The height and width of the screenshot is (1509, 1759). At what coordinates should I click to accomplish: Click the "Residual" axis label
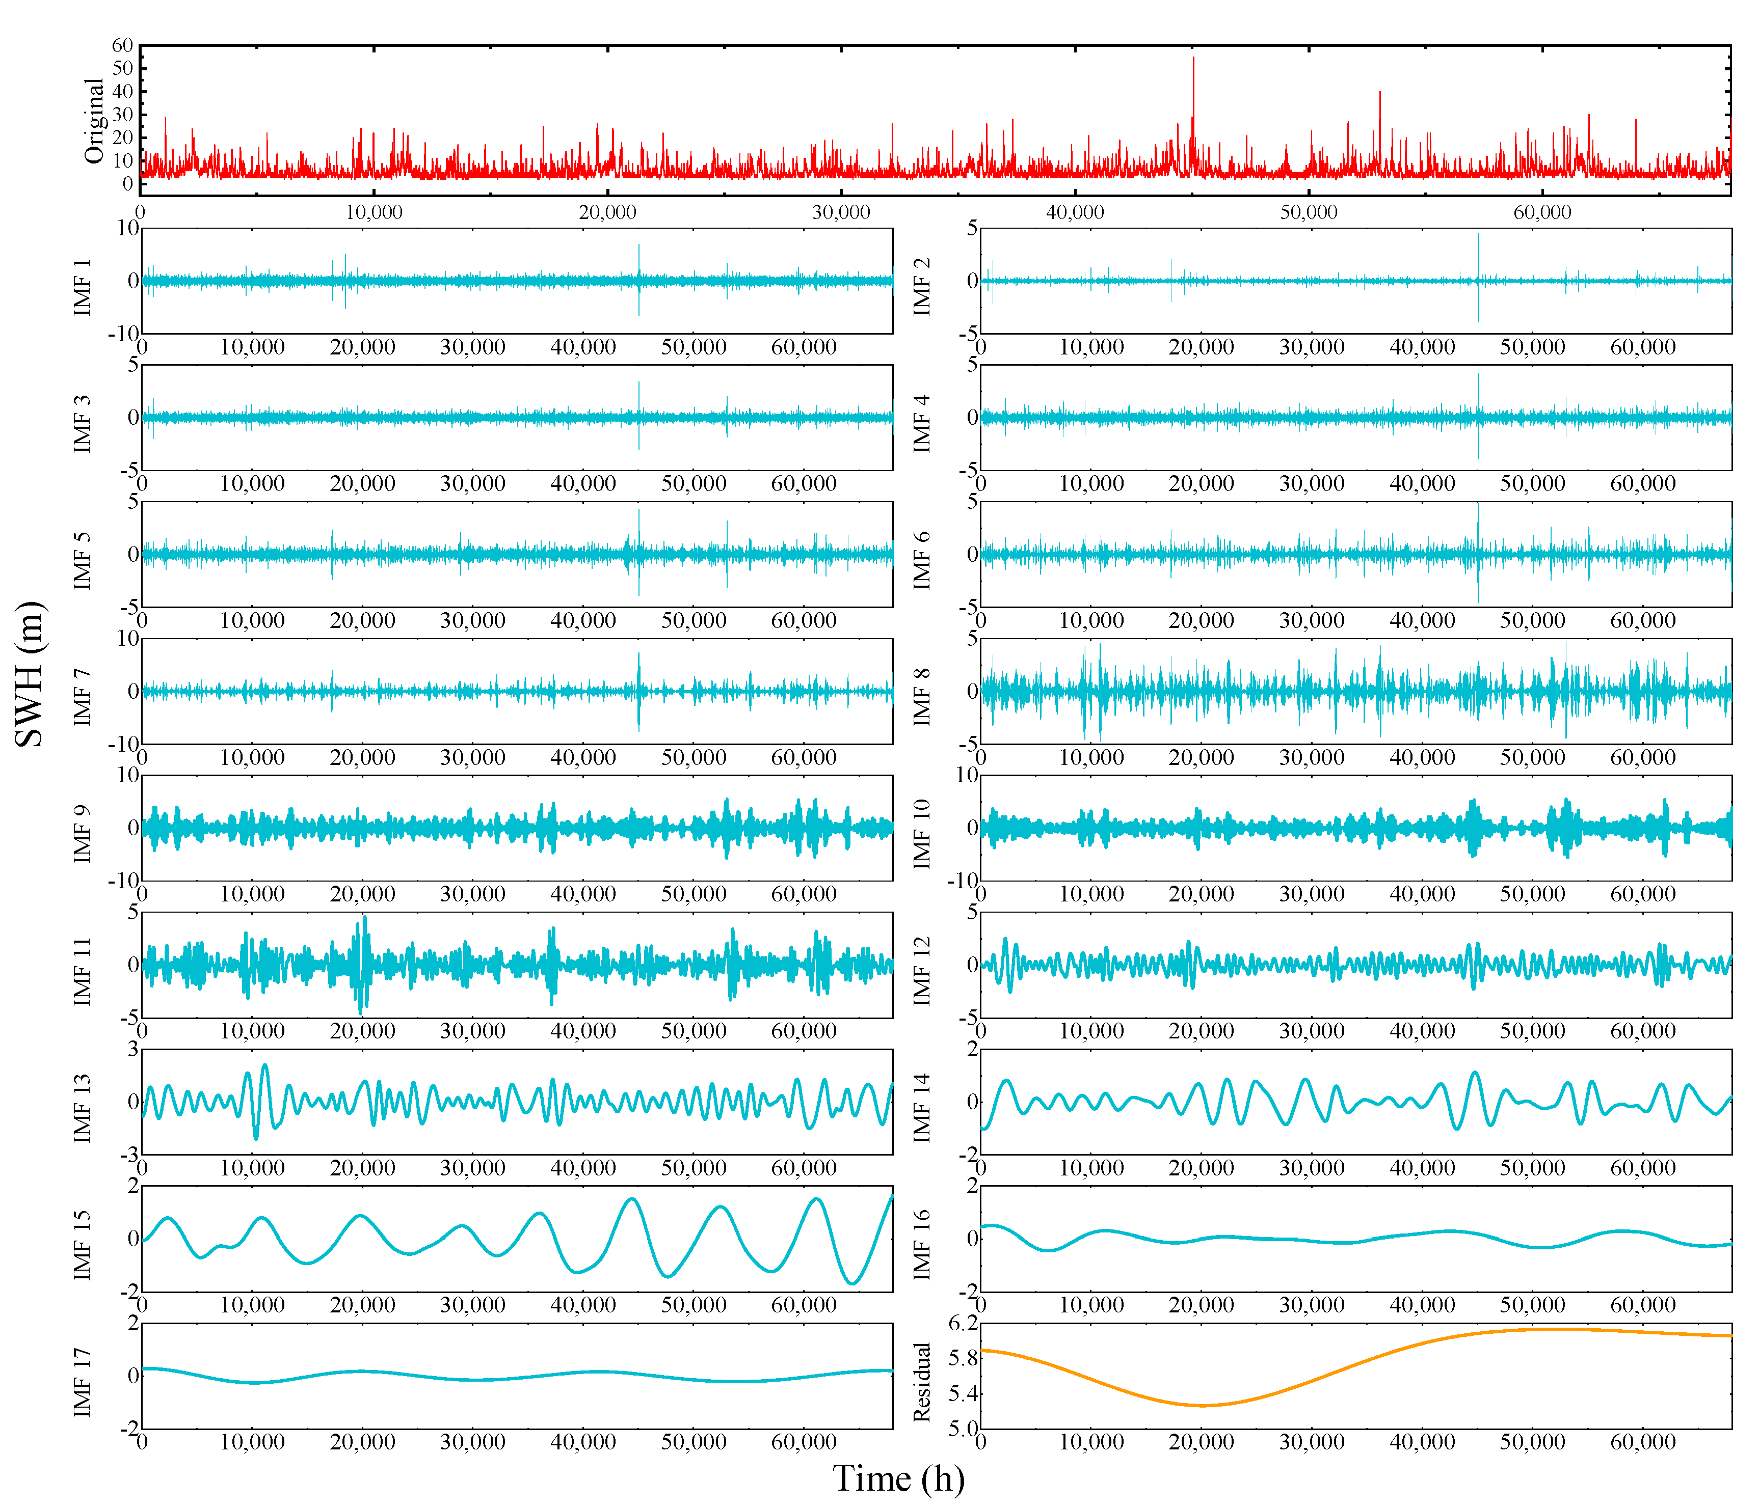(x=922, y=1383)
